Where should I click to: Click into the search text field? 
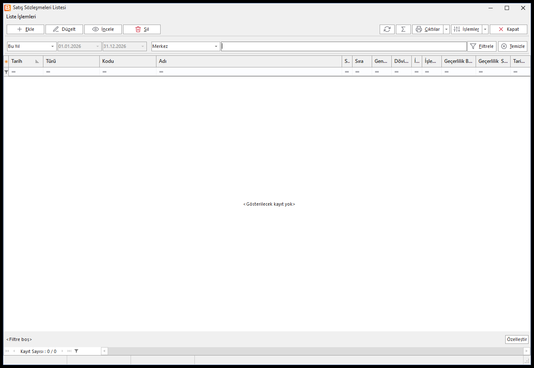pyautogui.click(x=344, y=46)
